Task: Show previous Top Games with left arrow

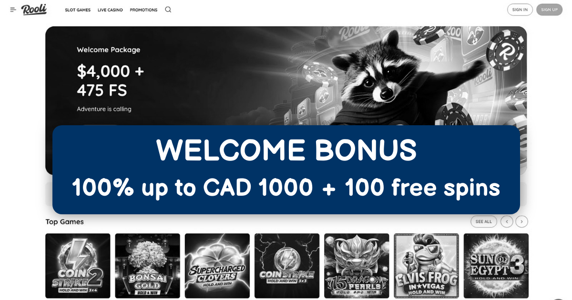Action: click(x=507, y=221)
